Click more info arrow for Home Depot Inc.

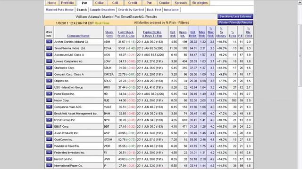(49, 93)
